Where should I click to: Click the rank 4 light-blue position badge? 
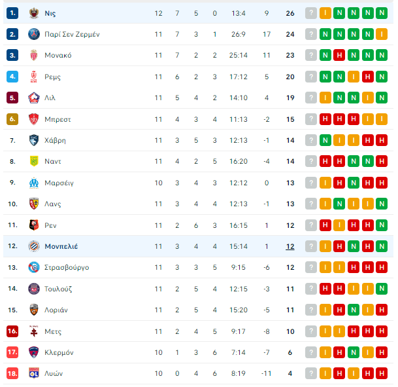12,77
